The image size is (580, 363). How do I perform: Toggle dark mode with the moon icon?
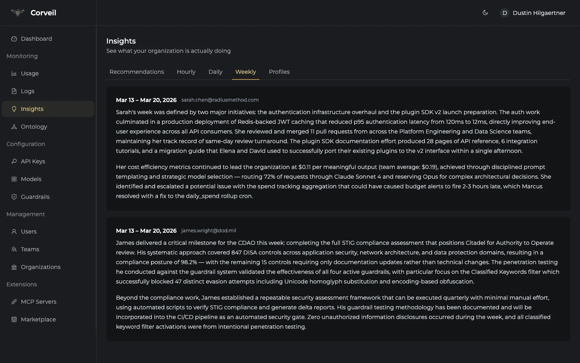coord(485,13)
